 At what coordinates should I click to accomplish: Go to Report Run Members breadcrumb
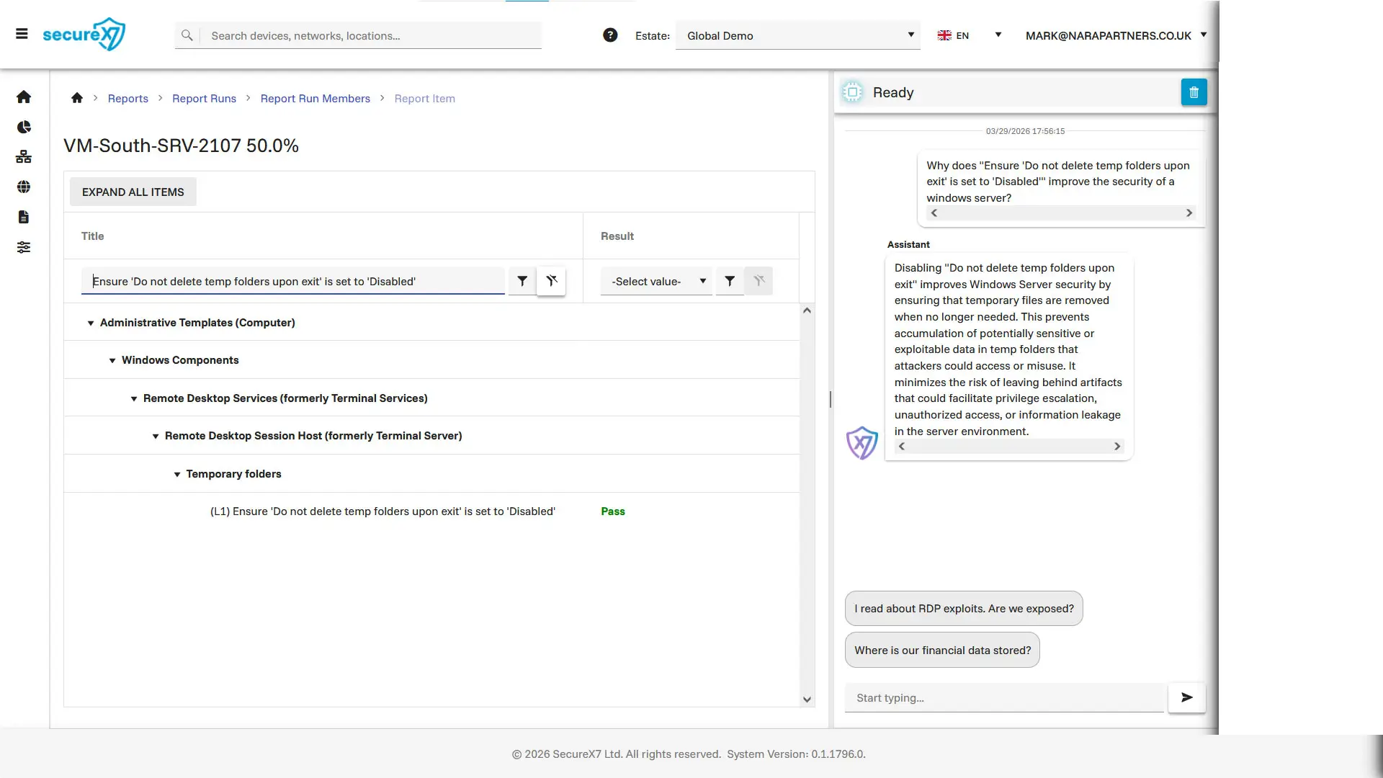click(x=315, y=99)
